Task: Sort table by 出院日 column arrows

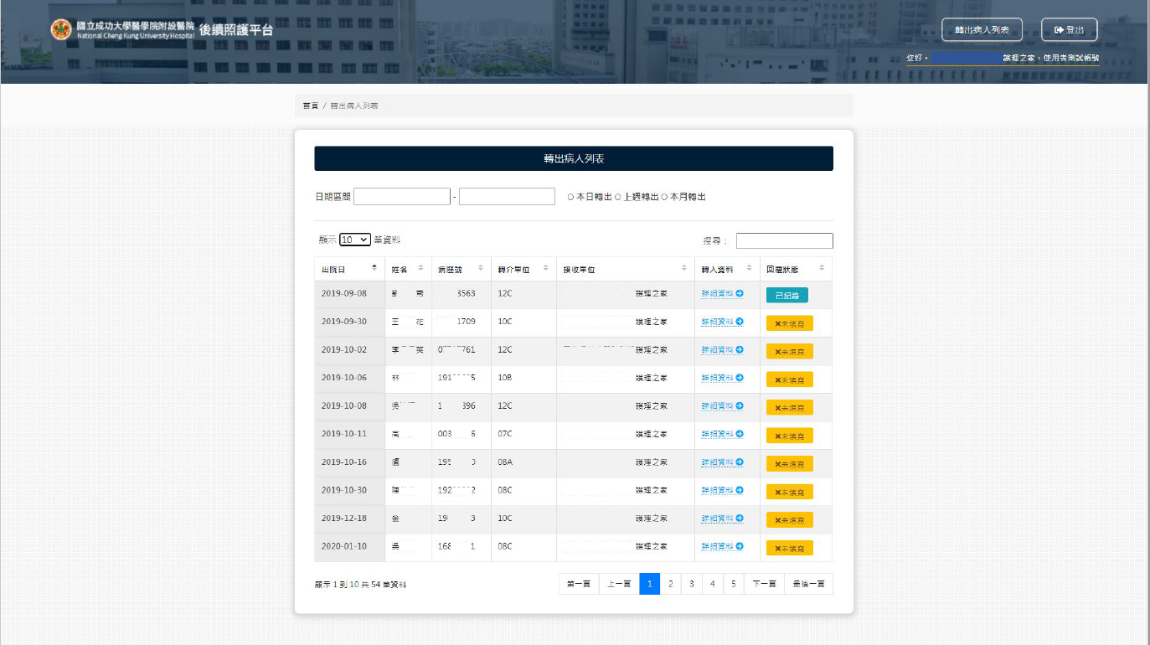Action: [374, 269]
